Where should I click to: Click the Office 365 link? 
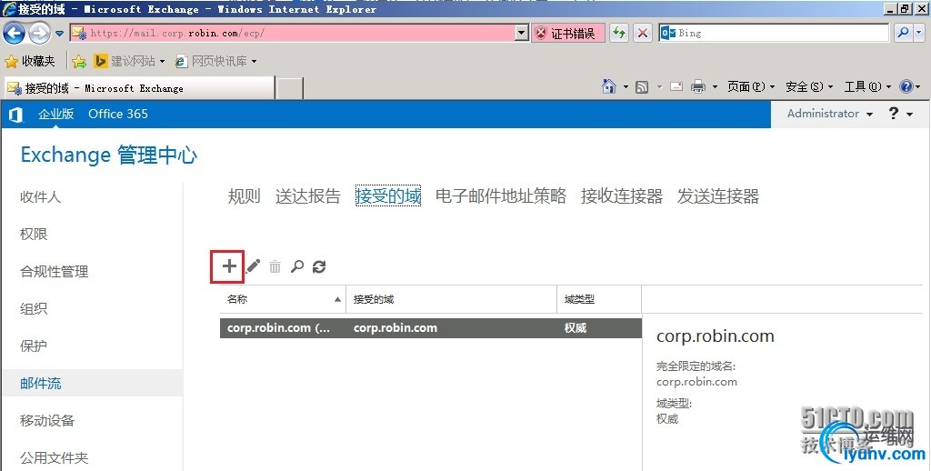[118, 114]
